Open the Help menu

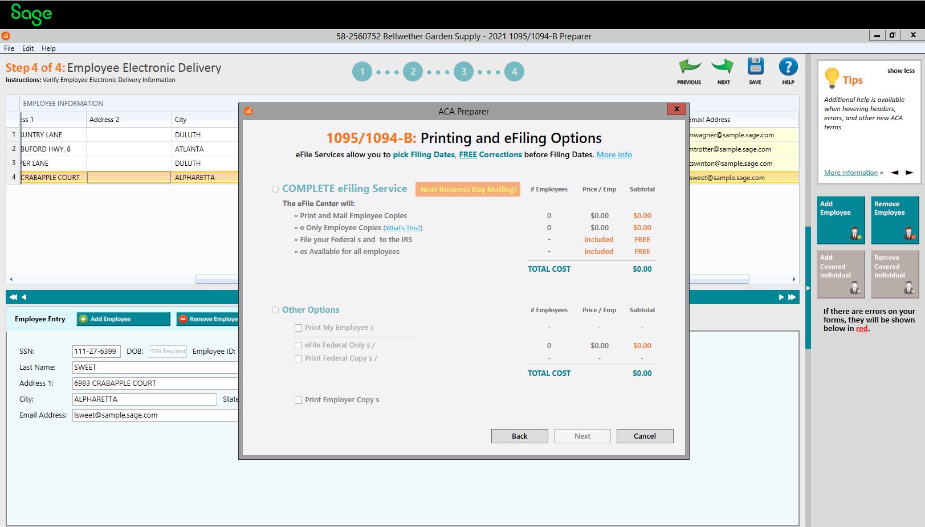(48, 48)
